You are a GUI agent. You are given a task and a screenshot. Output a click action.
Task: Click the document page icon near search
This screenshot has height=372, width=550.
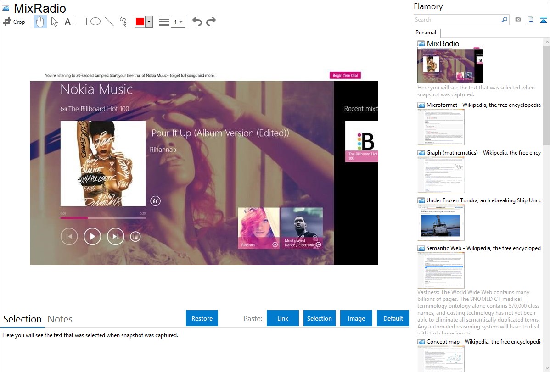(x=531, y=20)
